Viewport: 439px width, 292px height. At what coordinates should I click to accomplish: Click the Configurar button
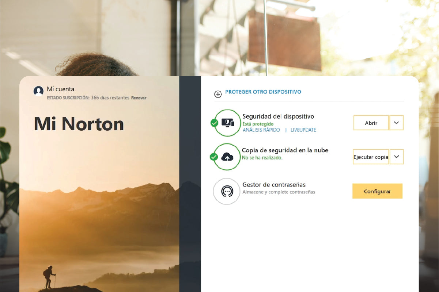[377, 191]
